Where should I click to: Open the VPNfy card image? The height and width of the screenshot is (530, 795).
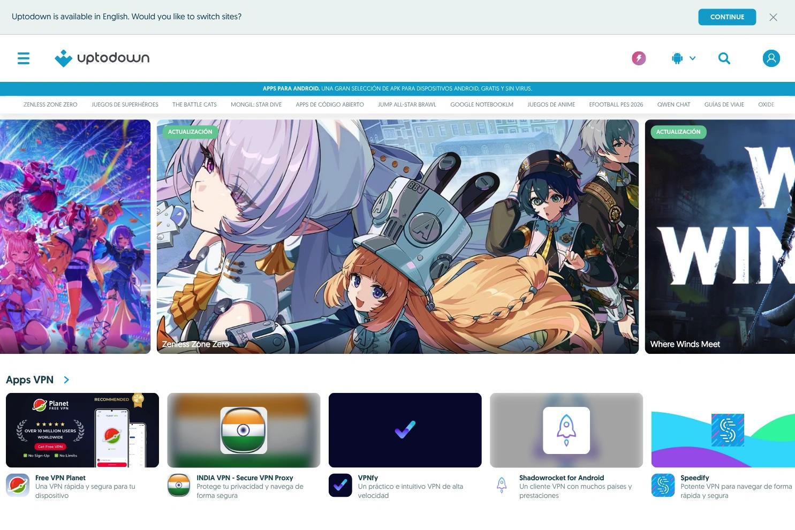point(405,430)
